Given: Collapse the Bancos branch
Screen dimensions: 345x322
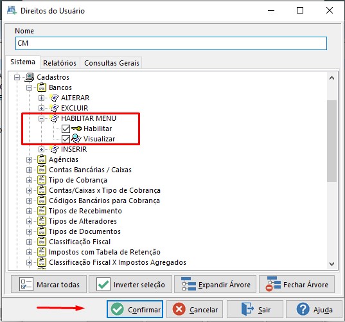Looking at the screenshot, I should tap(29, 88).
